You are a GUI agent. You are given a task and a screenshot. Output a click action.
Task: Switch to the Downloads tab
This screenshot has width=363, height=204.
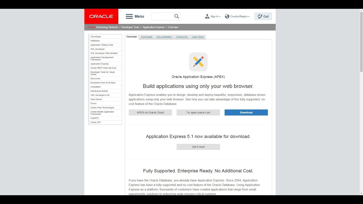pyautogui.click(x=147, y=37)
